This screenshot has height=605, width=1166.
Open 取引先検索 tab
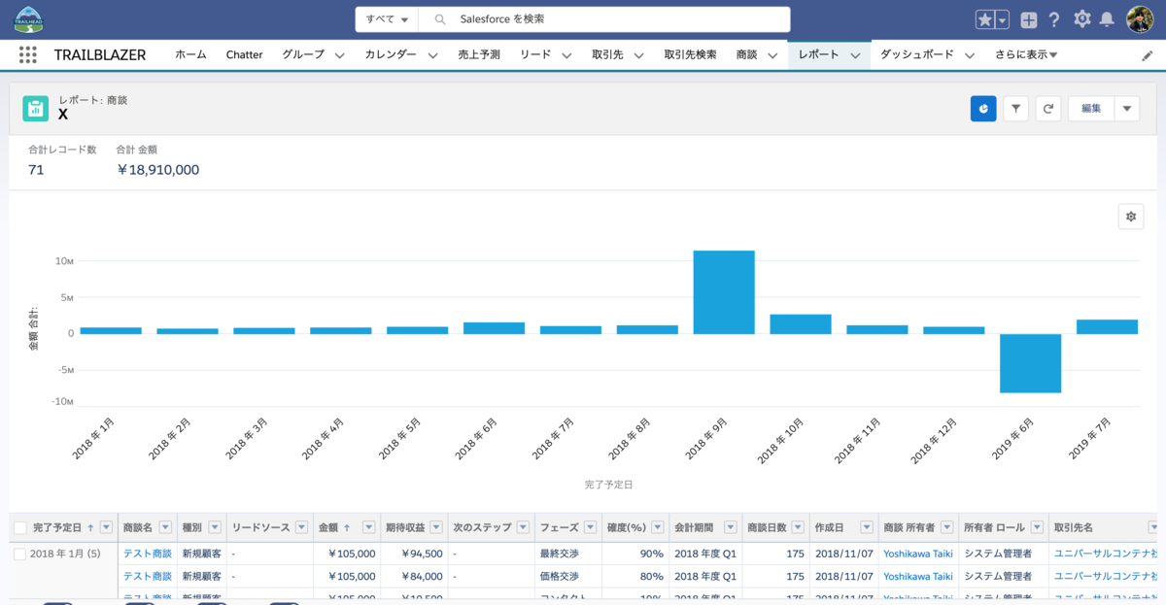(x=690, y=55)
